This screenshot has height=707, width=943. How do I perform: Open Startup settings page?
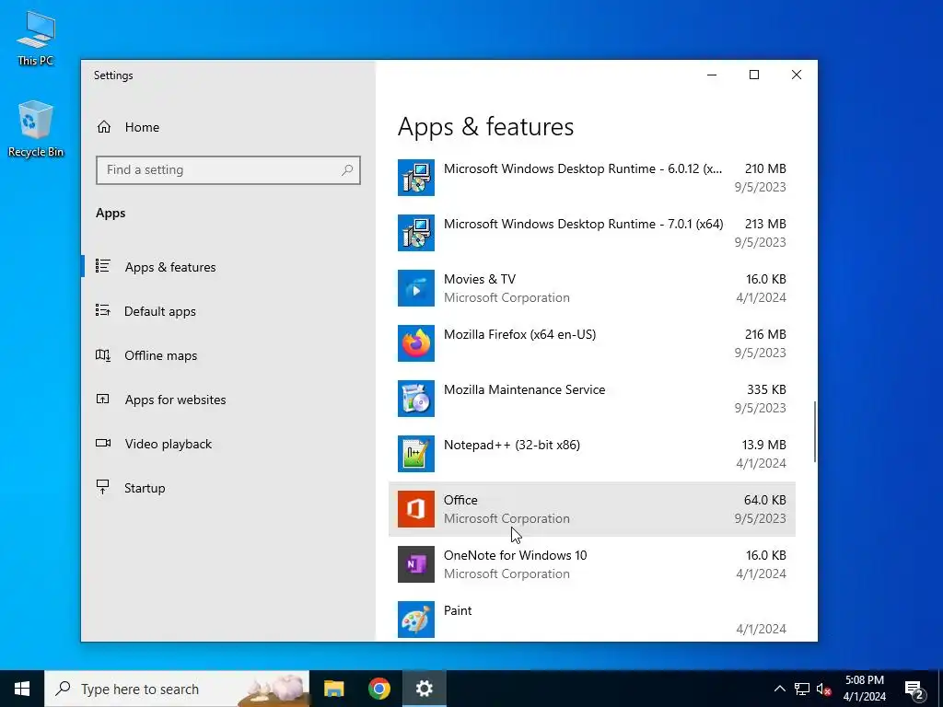(145, 488)
